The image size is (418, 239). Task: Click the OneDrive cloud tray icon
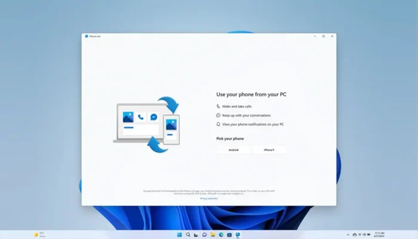(x=355, y=235)
